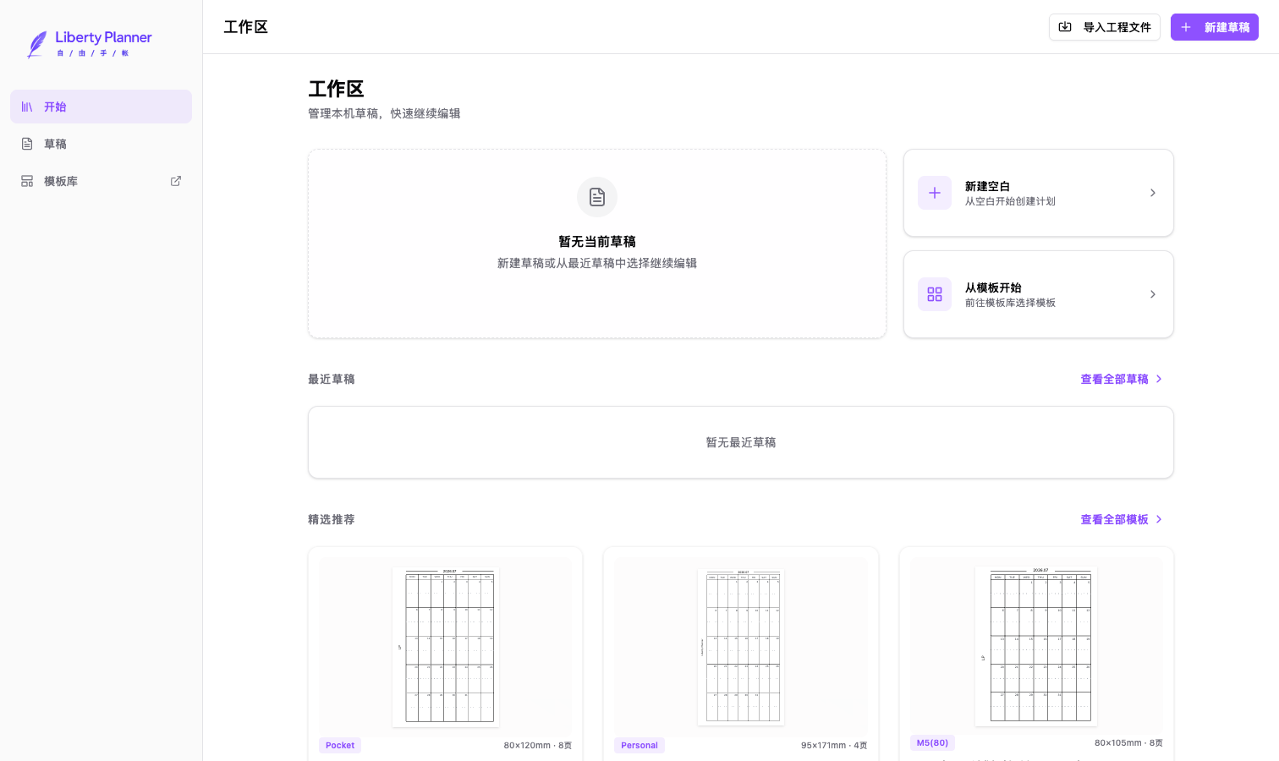Open the Pocket template thumbnail
Viewport: 1279px width, 761px height.
(x=446, y=647)
